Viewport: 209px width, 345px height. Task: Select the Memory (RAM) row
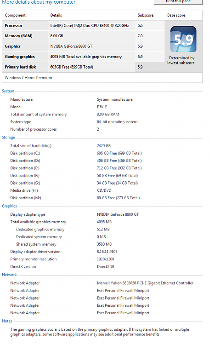[x=84, y=36]
